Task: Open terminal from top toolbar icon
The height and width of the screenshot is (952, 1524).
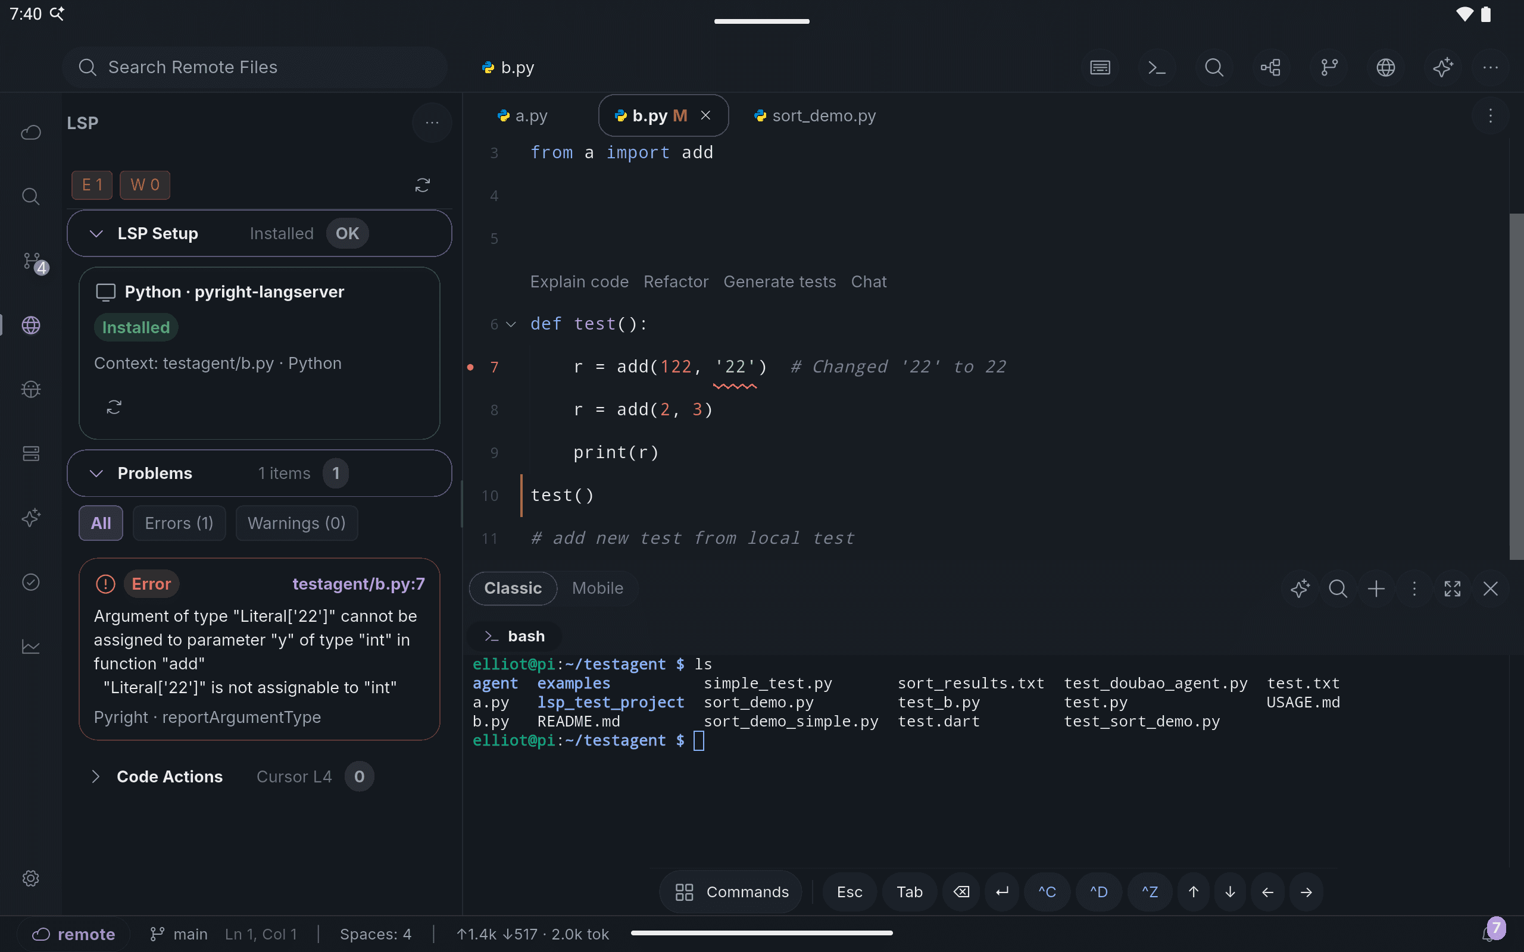Action: click(1157, 67)
